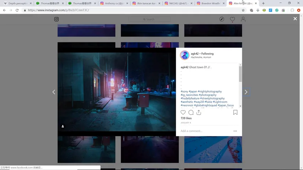Open a new browser tab
The height and width of the screenshot is (170, 303).
[263, 3]
